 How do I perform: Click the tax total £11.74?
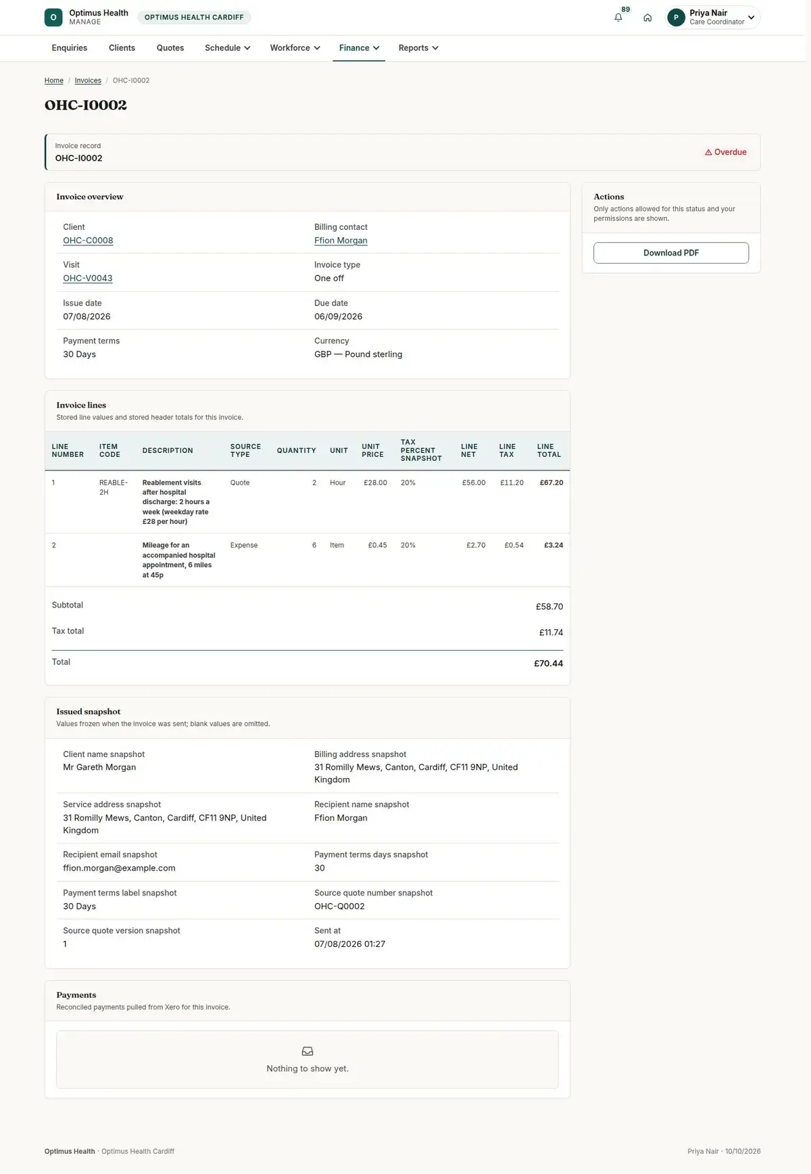551,633
